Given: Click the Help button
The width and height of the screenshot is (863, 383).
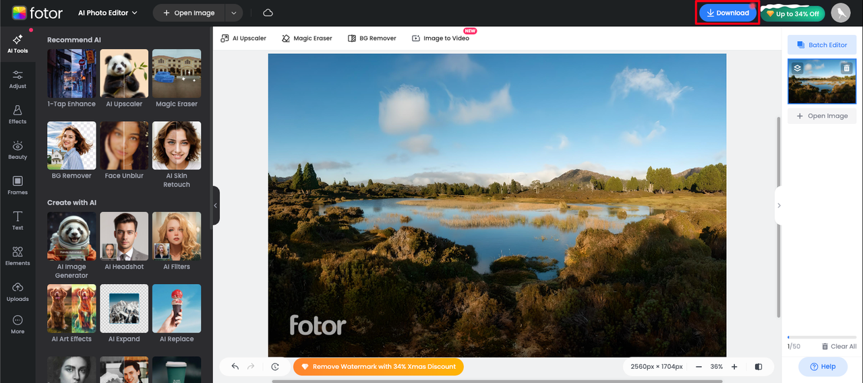Looking at the screenshot, I should click(x=823, y=367).
